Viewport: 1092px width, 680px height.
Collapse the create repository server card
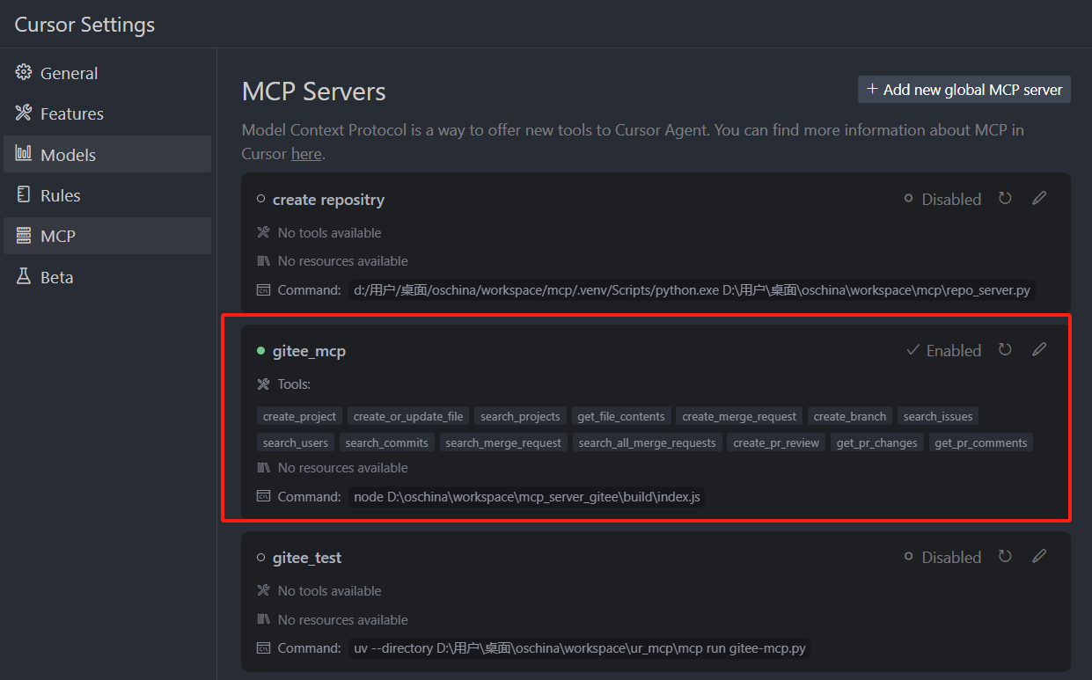[328, 199]
